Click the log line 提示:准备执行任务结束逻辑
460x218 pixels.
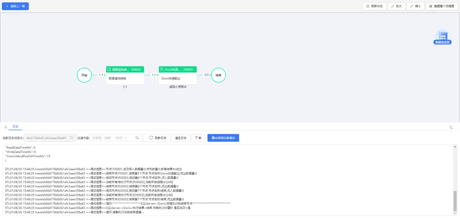point(75,212)
